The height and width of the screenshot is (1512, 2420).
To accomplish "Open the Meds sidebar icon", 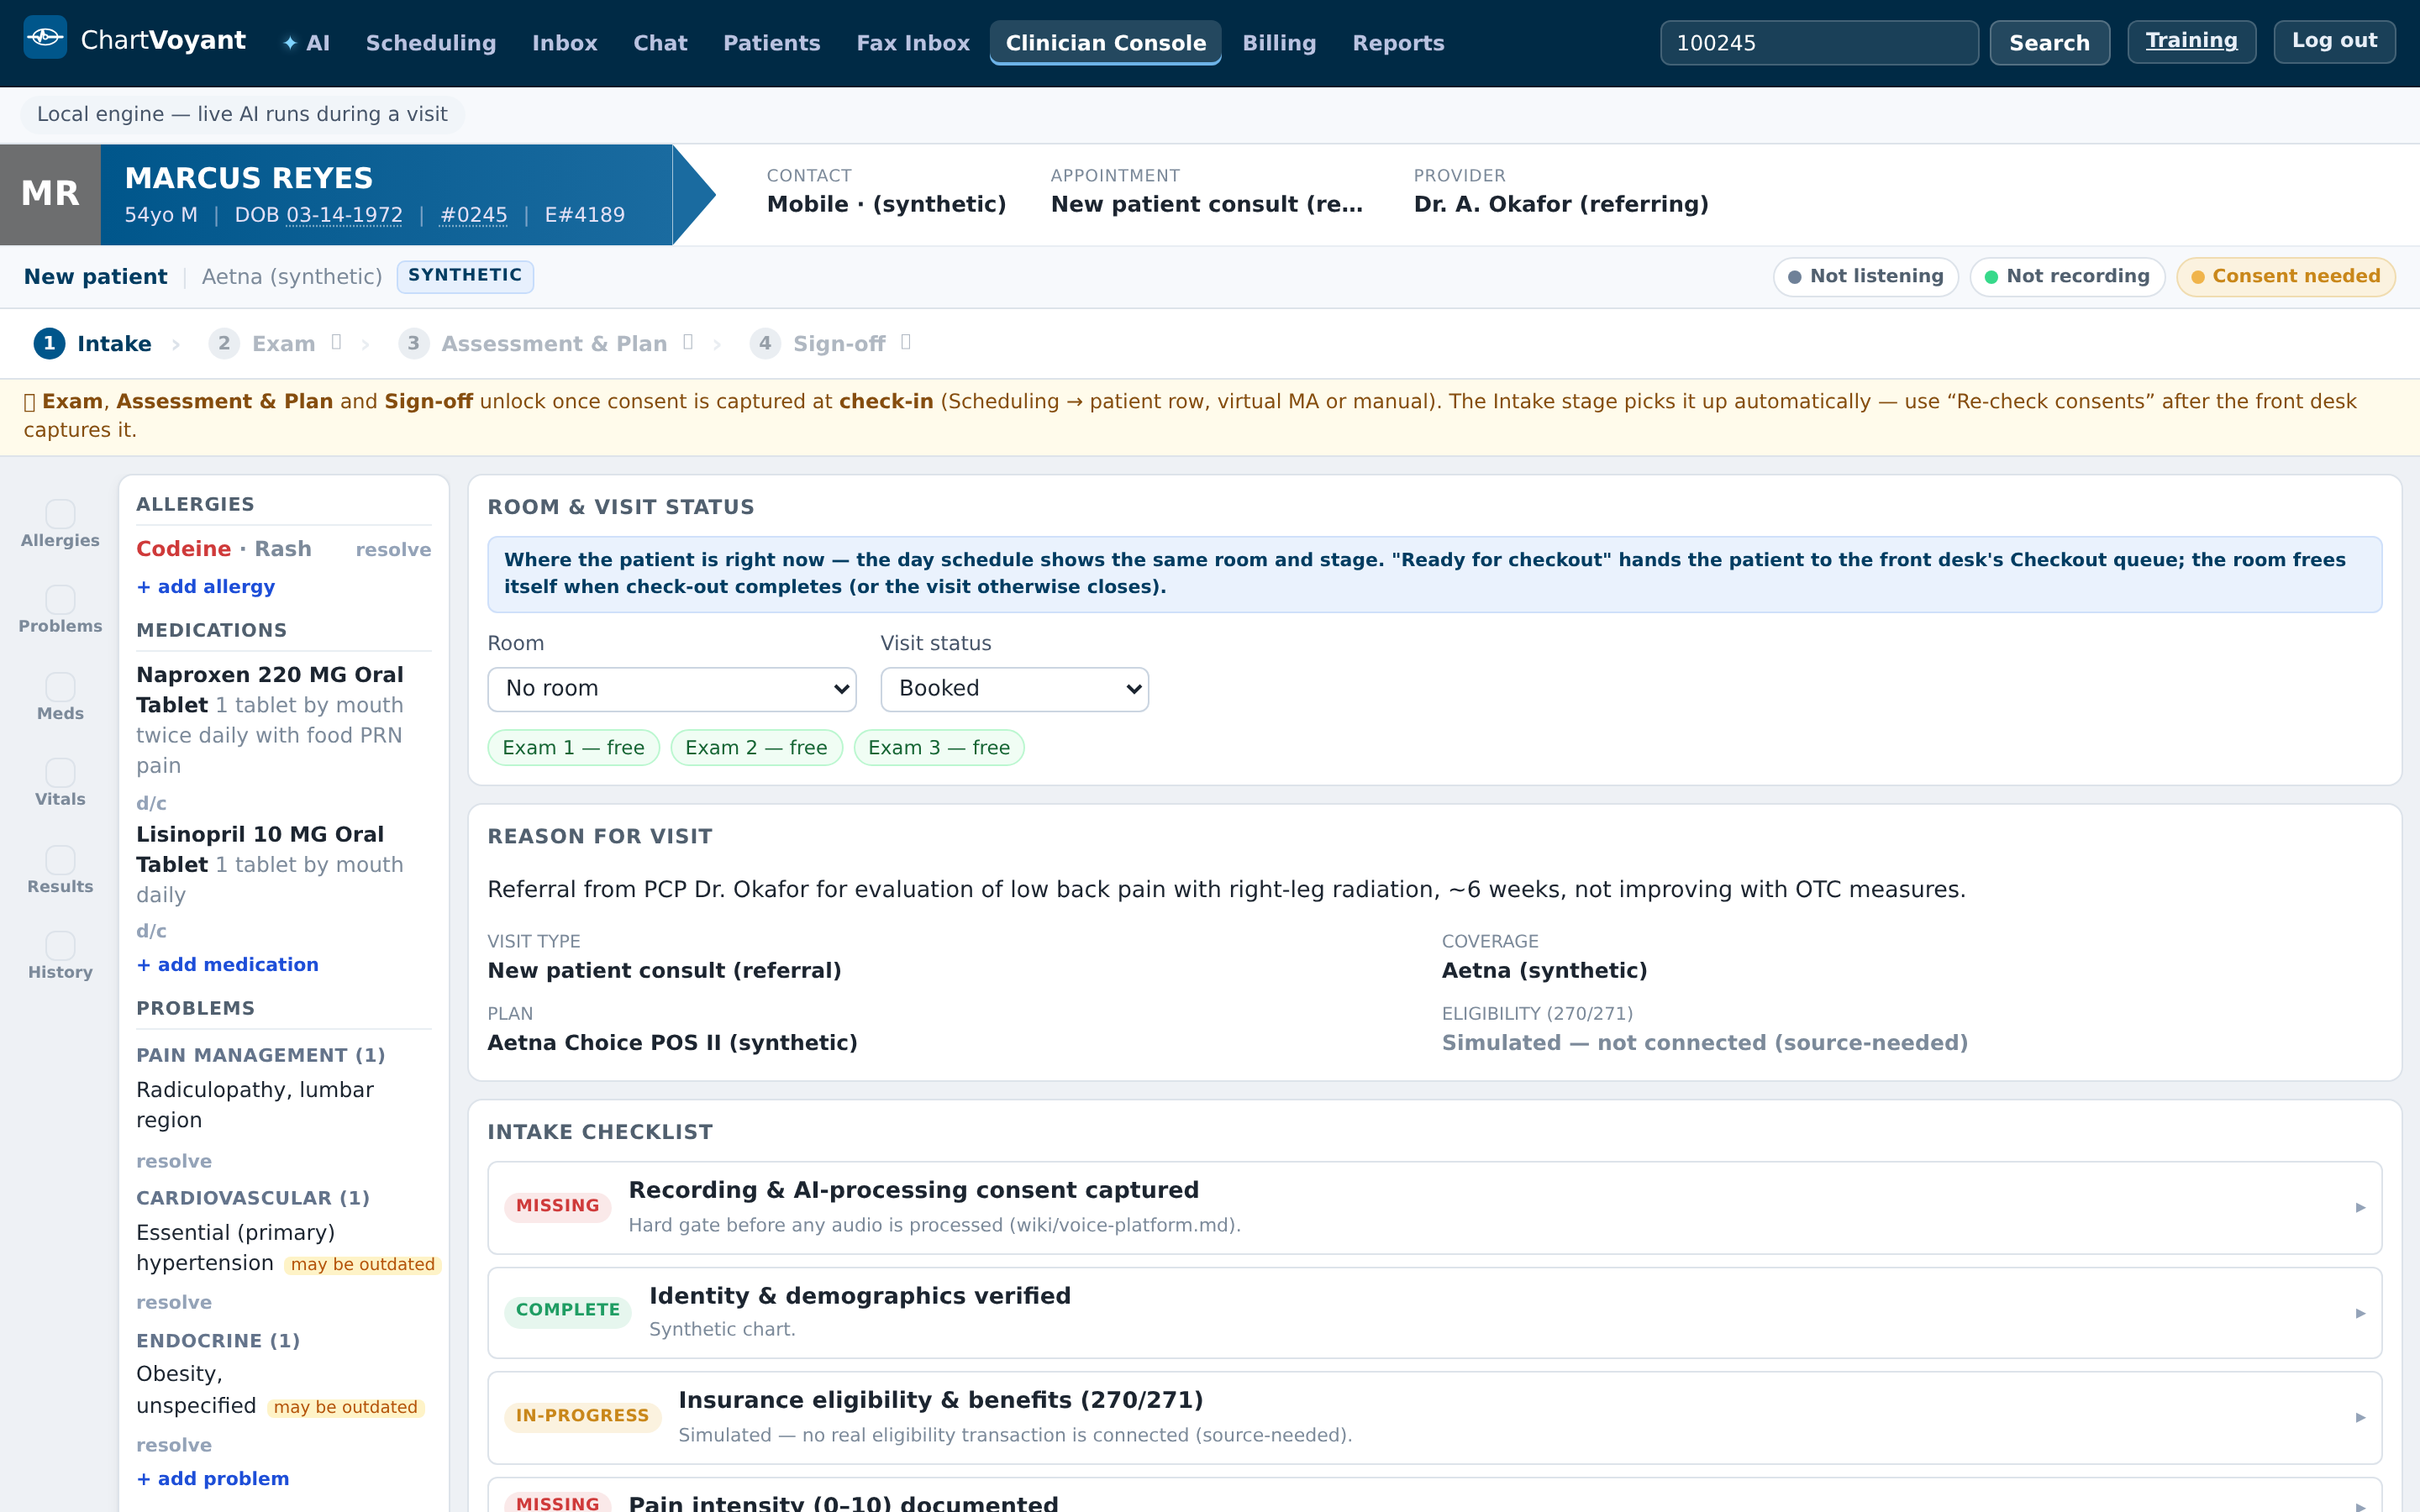I will 60,698.
